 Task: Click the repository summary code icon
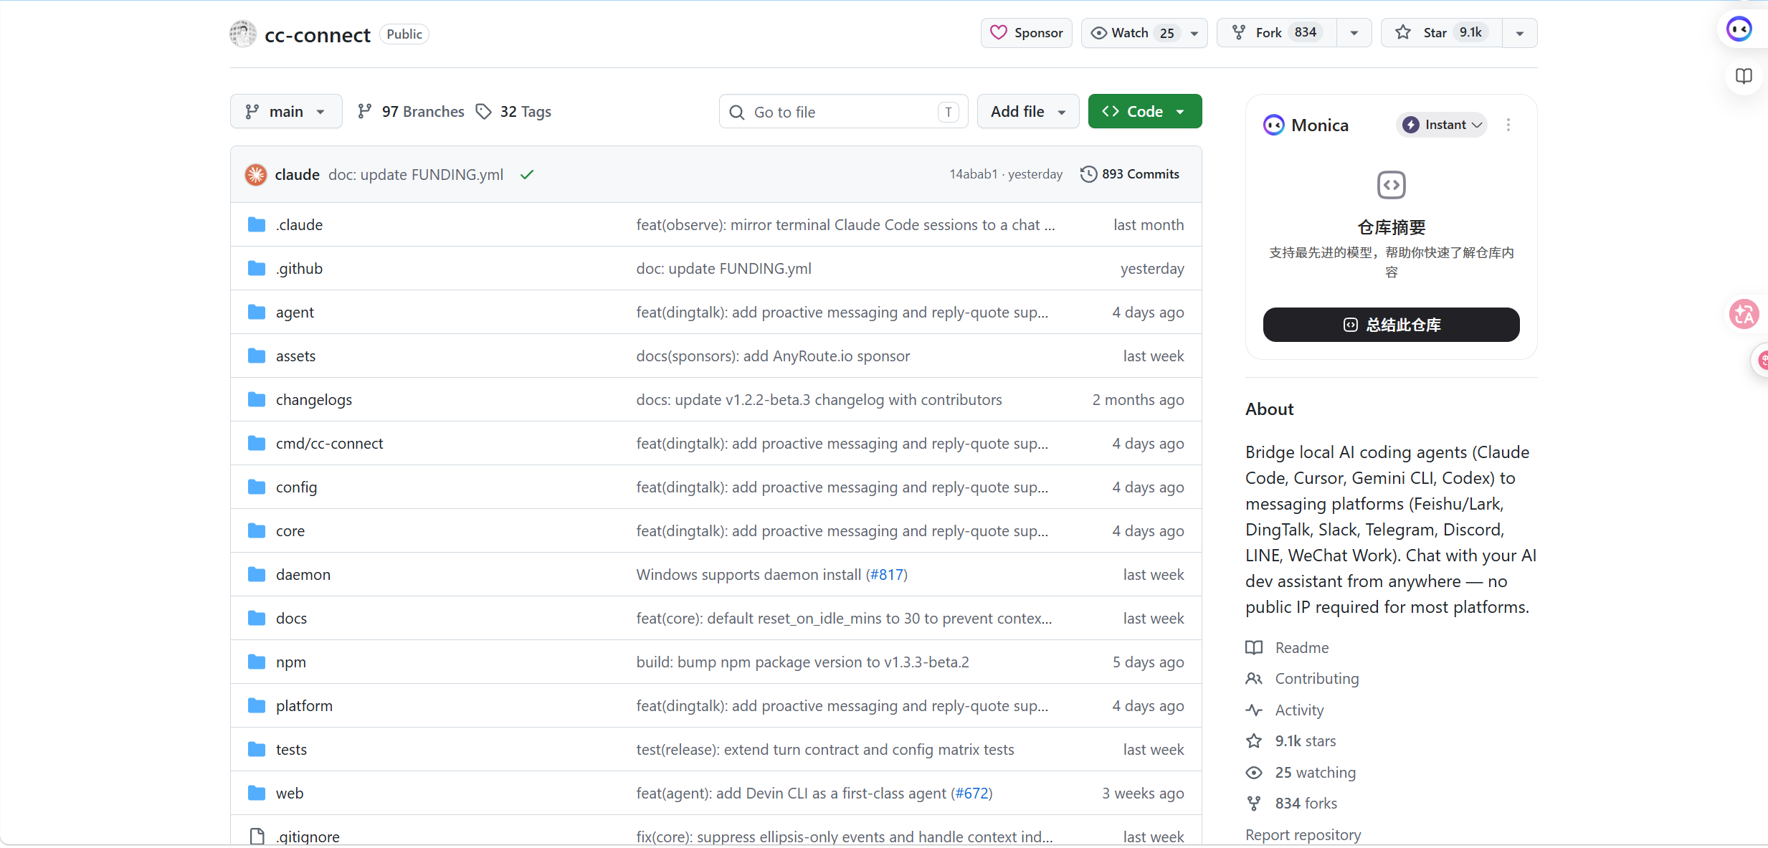(x=1391, y=185)
